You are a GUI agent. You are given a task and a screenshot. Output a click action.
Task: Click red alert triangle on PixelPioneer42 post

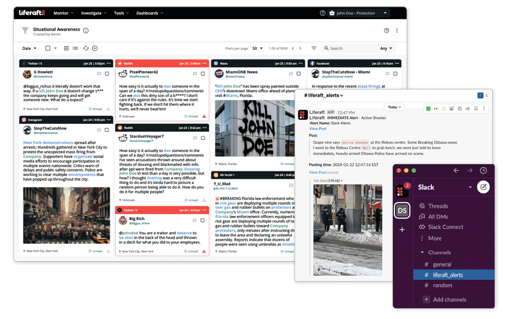(204, 116)
